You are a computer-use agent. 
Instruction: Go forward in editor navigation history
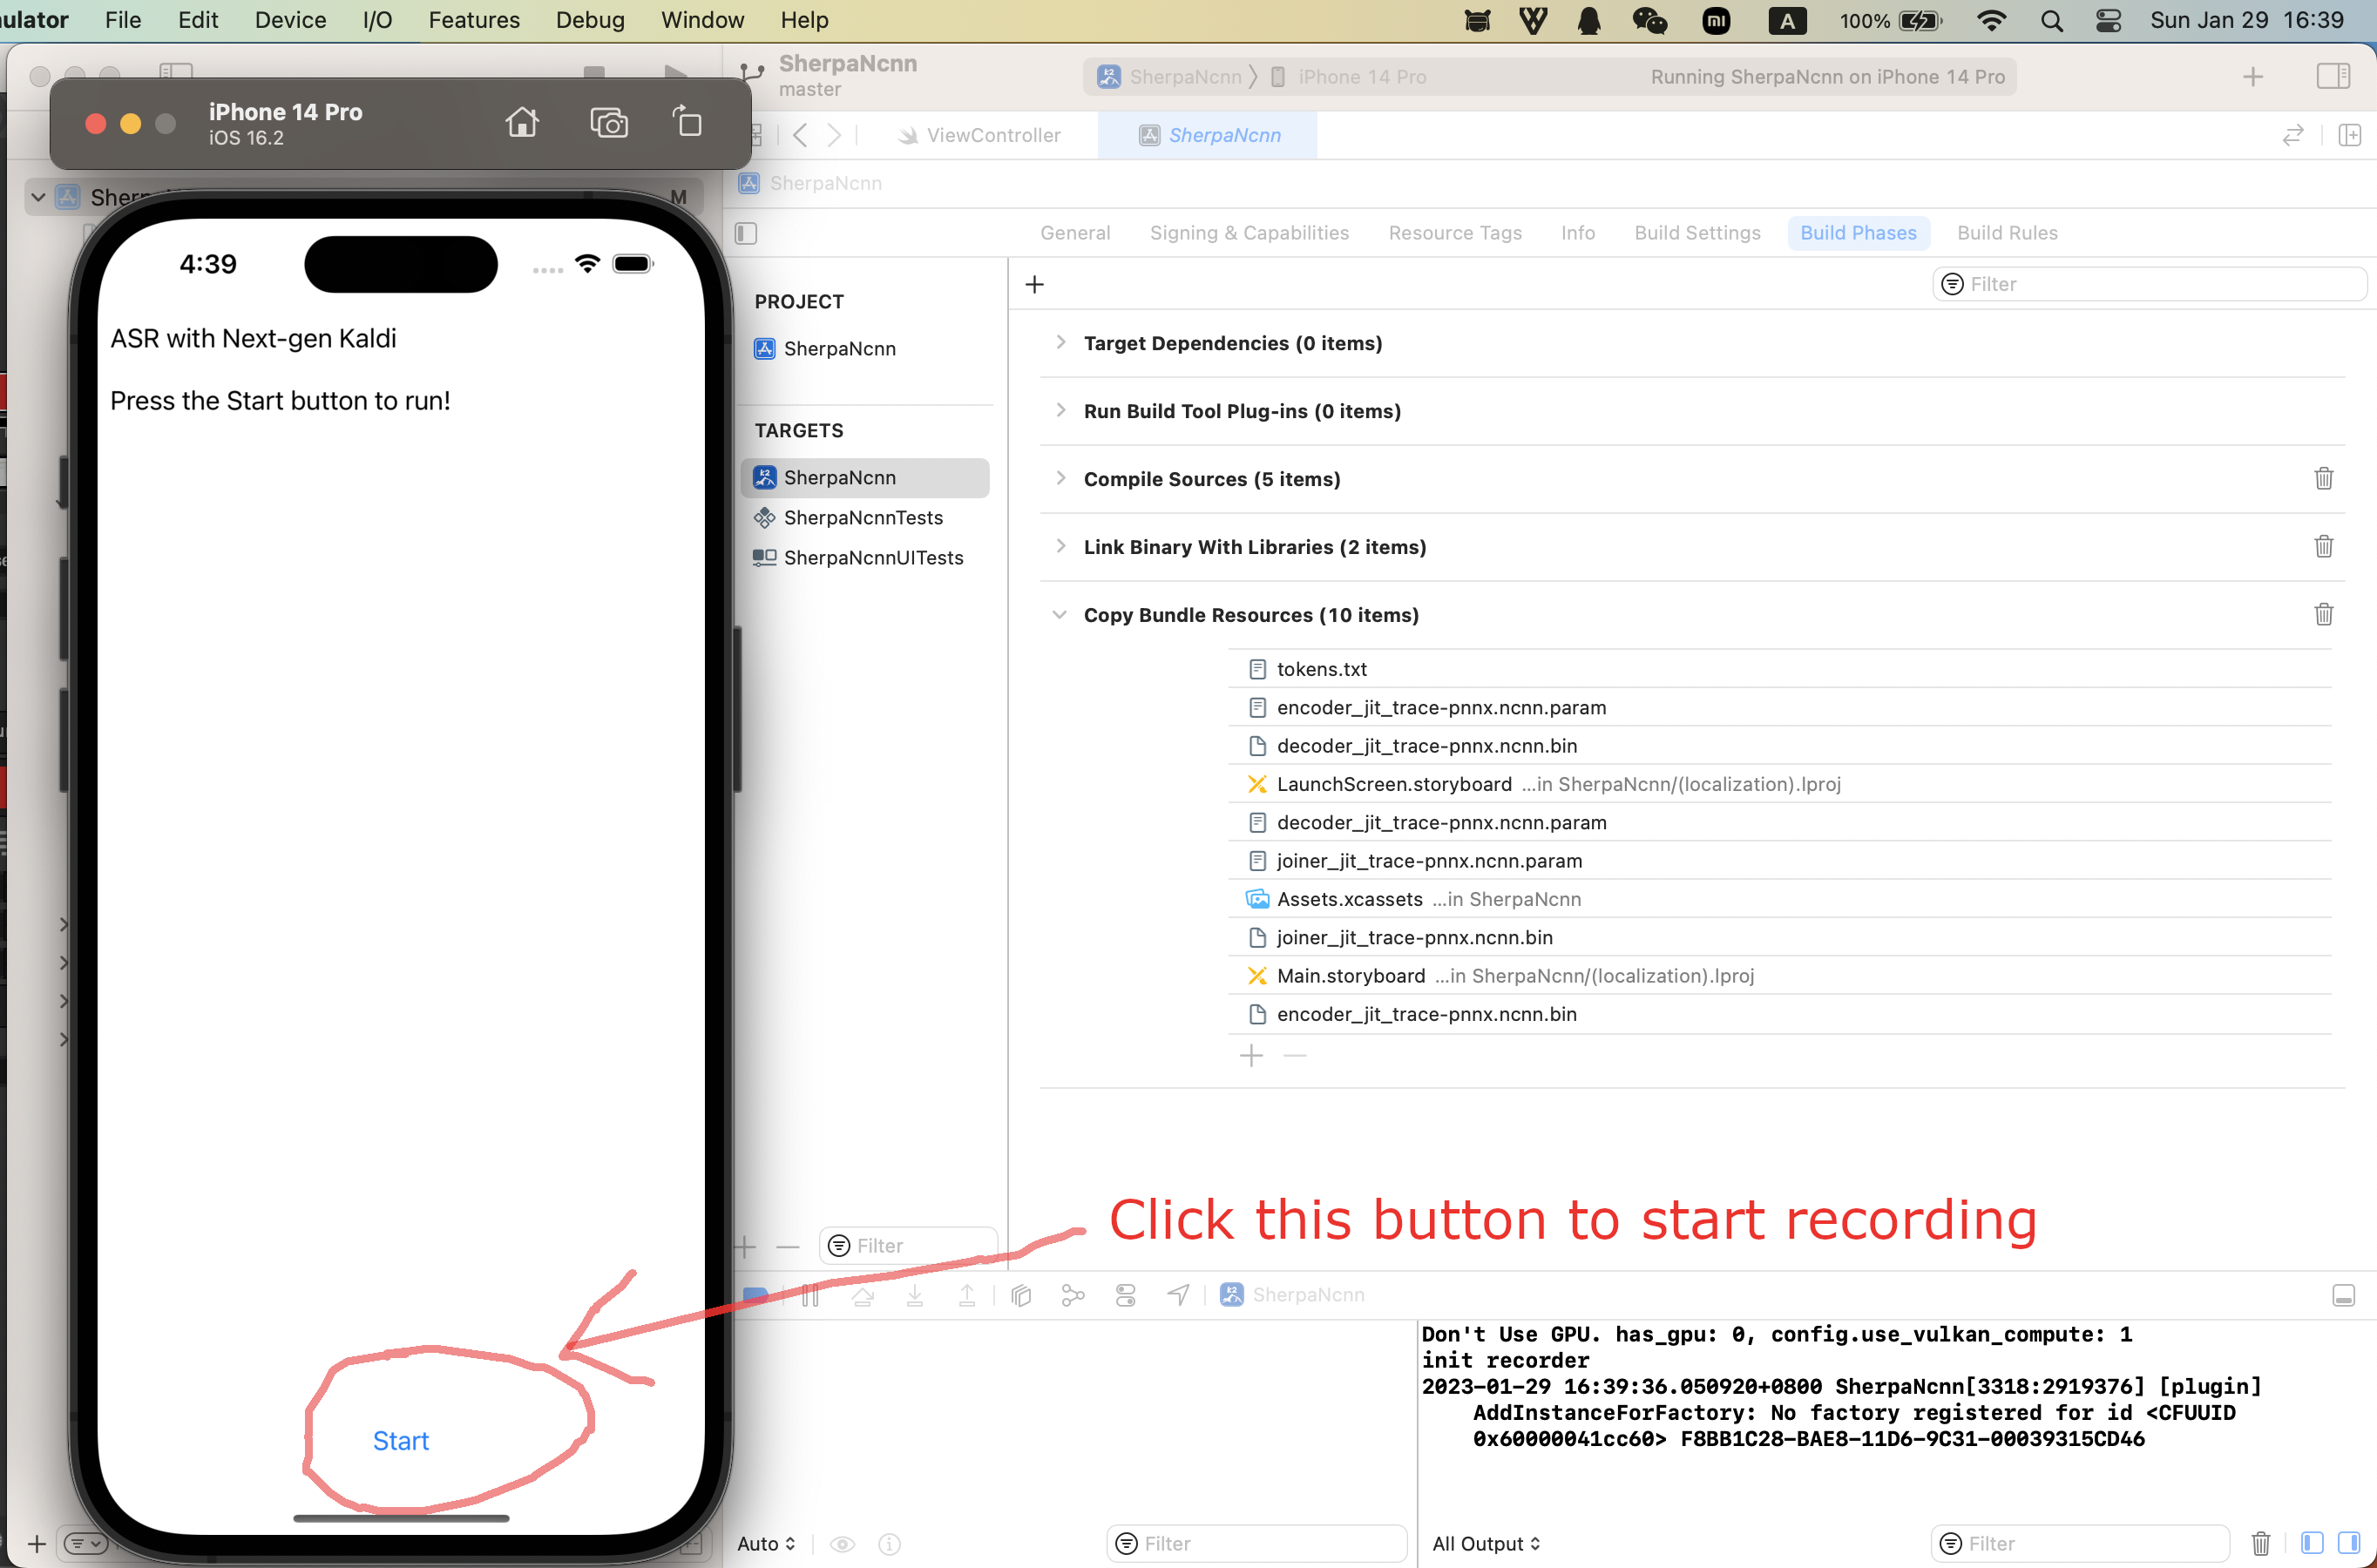[x=834, y=135]
